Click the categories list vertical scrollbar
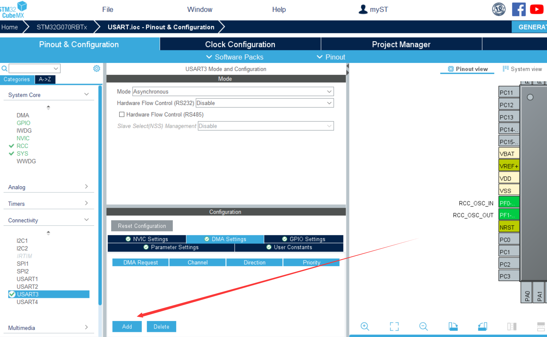The image size is (547, 337). pyautogui.click(x=100, y=196)
